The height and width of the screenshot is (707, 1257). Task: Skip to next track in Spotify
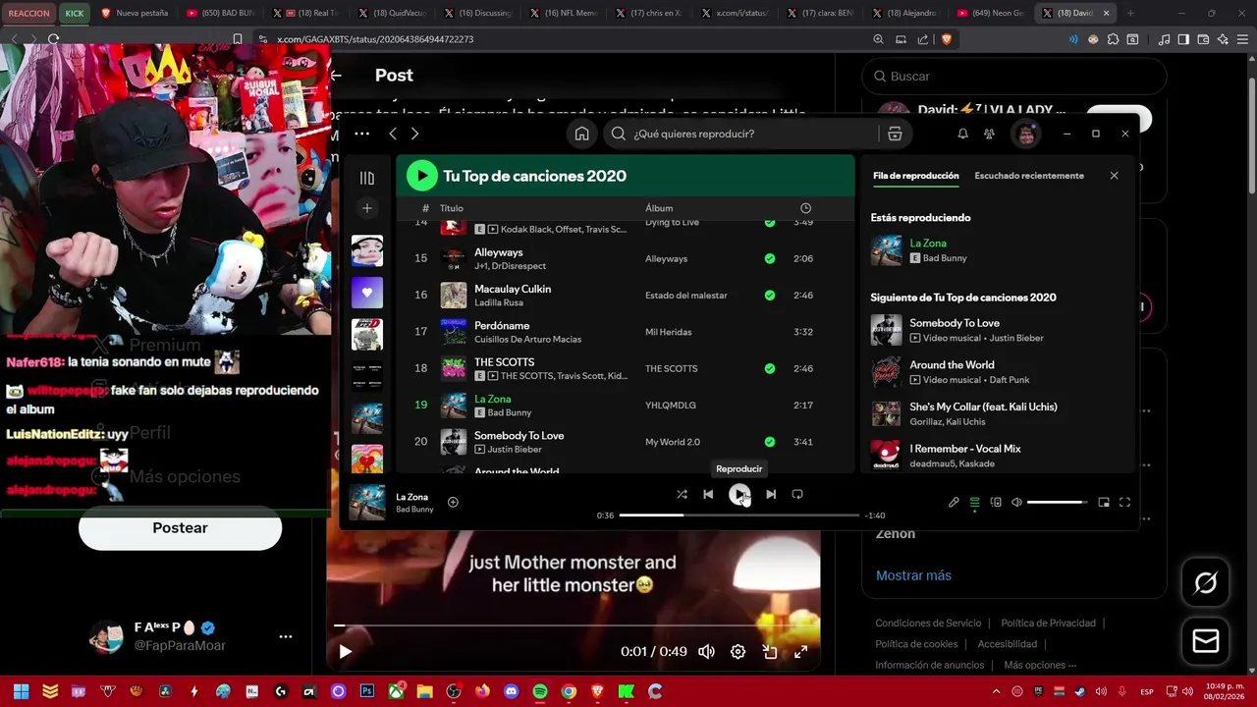point(771,495)
